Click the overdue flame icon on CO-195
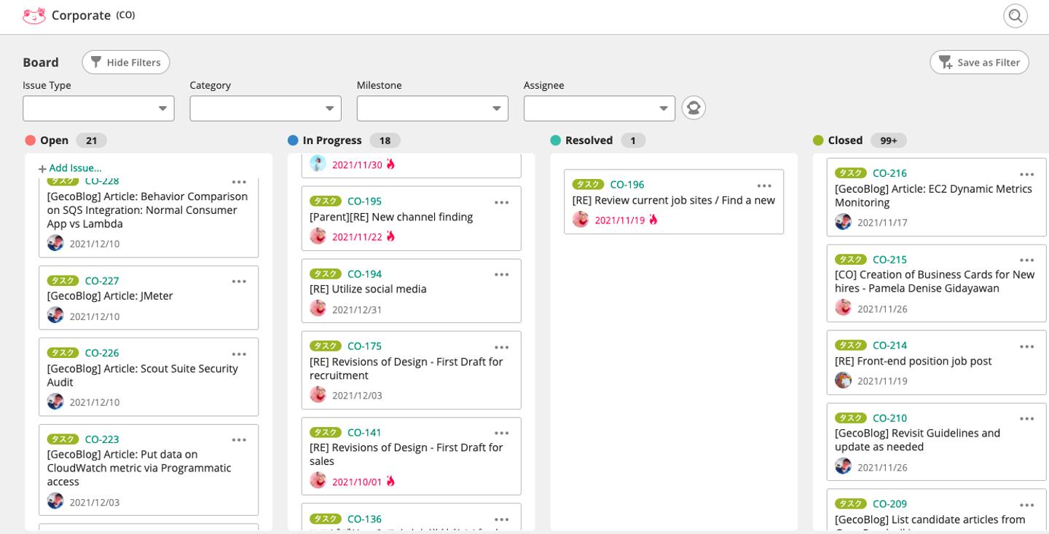 click(391, 236)
